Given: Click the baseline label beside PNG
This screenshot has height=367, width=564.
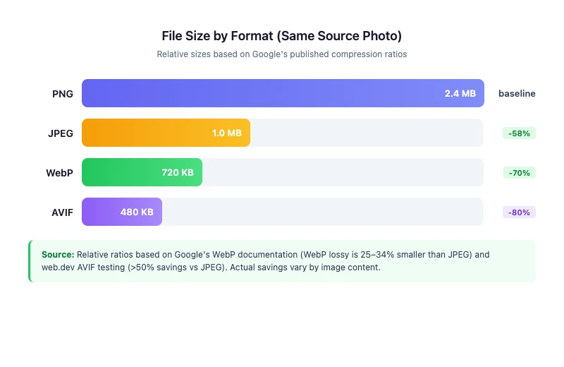Looking at the screenshot, I should click(x=517, y=93).
